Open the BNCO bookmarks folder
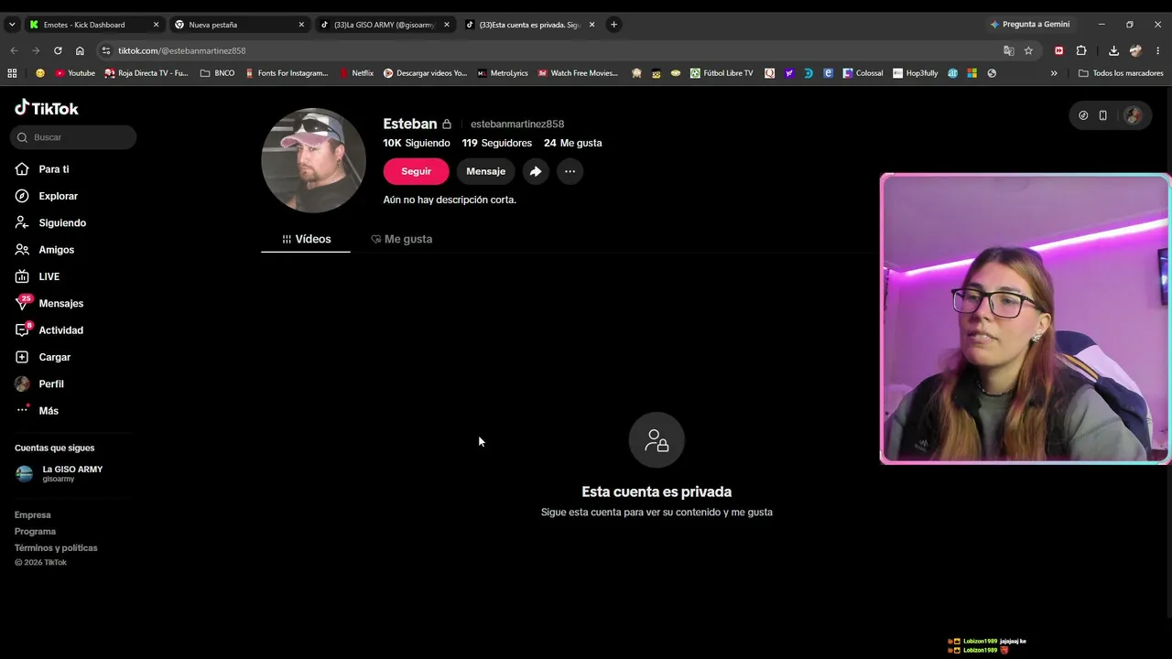This screenshot has width=1172, height=659. click(x=217, y=73)
